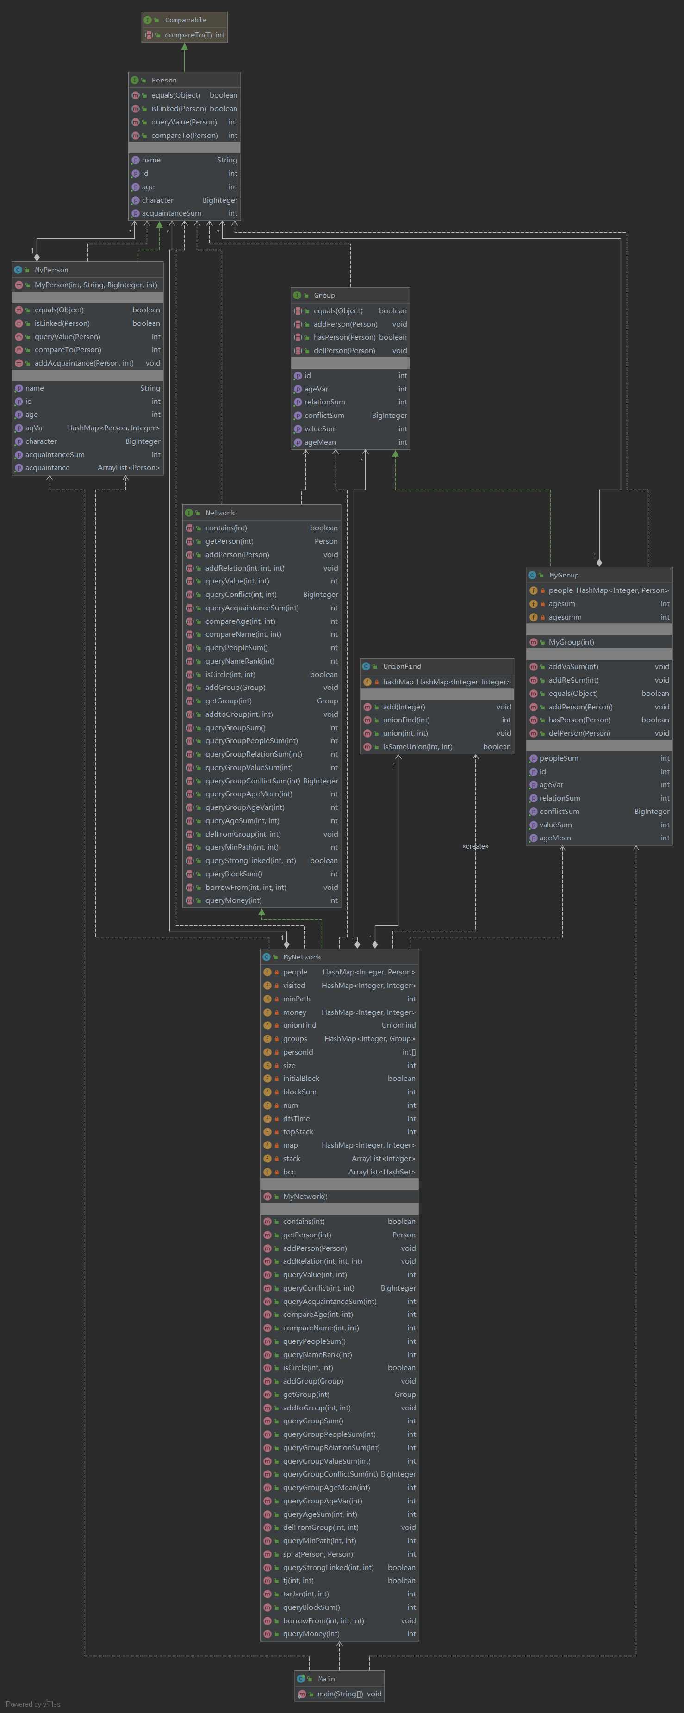Click the method icon beside spFa(Person, Person)
The image size is (684, 1713).
point(267,1554)
